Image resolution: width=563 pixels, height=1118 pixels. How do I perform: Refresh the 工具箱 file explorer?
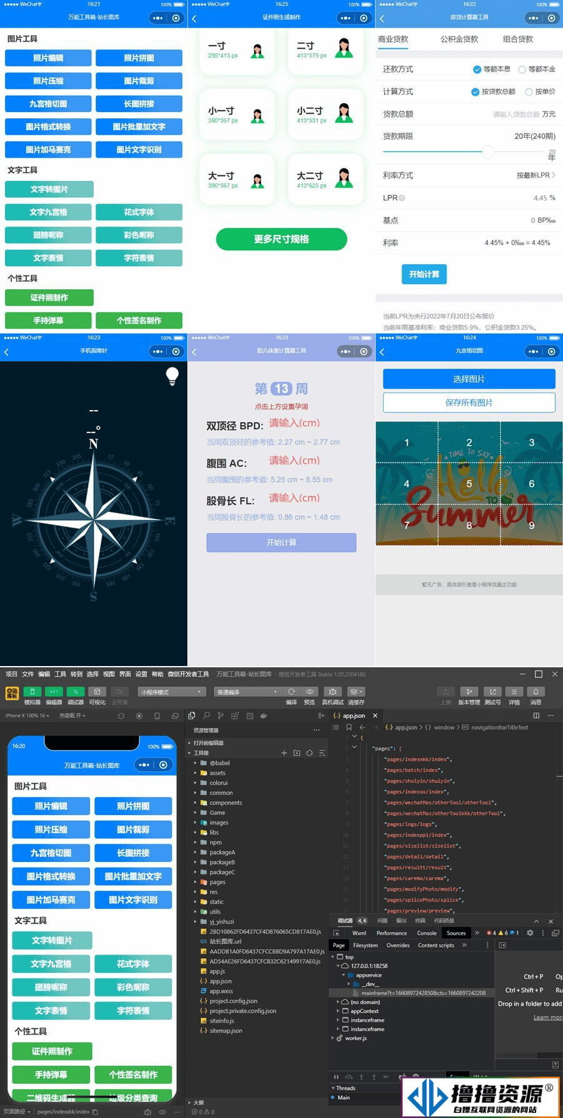[309, 753]
